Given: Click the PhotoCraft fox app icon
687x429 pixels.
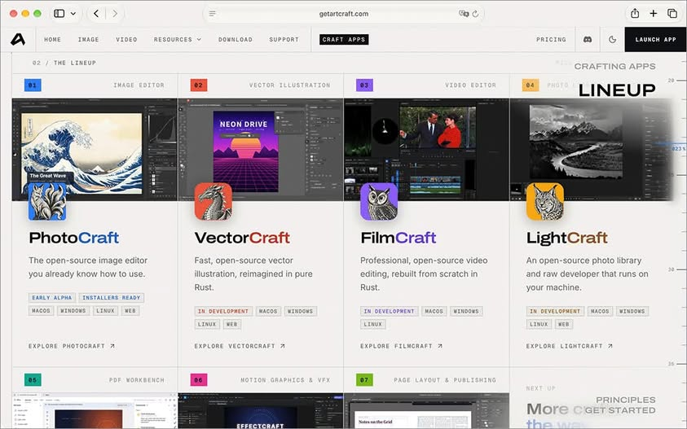Looking at the screenshot, I should [x=47, y=201].
